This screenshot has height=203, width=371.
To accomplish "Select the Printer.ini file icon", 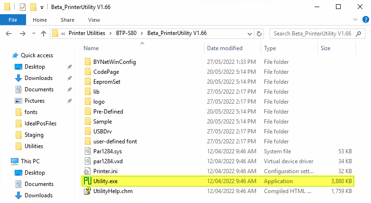I will click(x=87, y=171).
